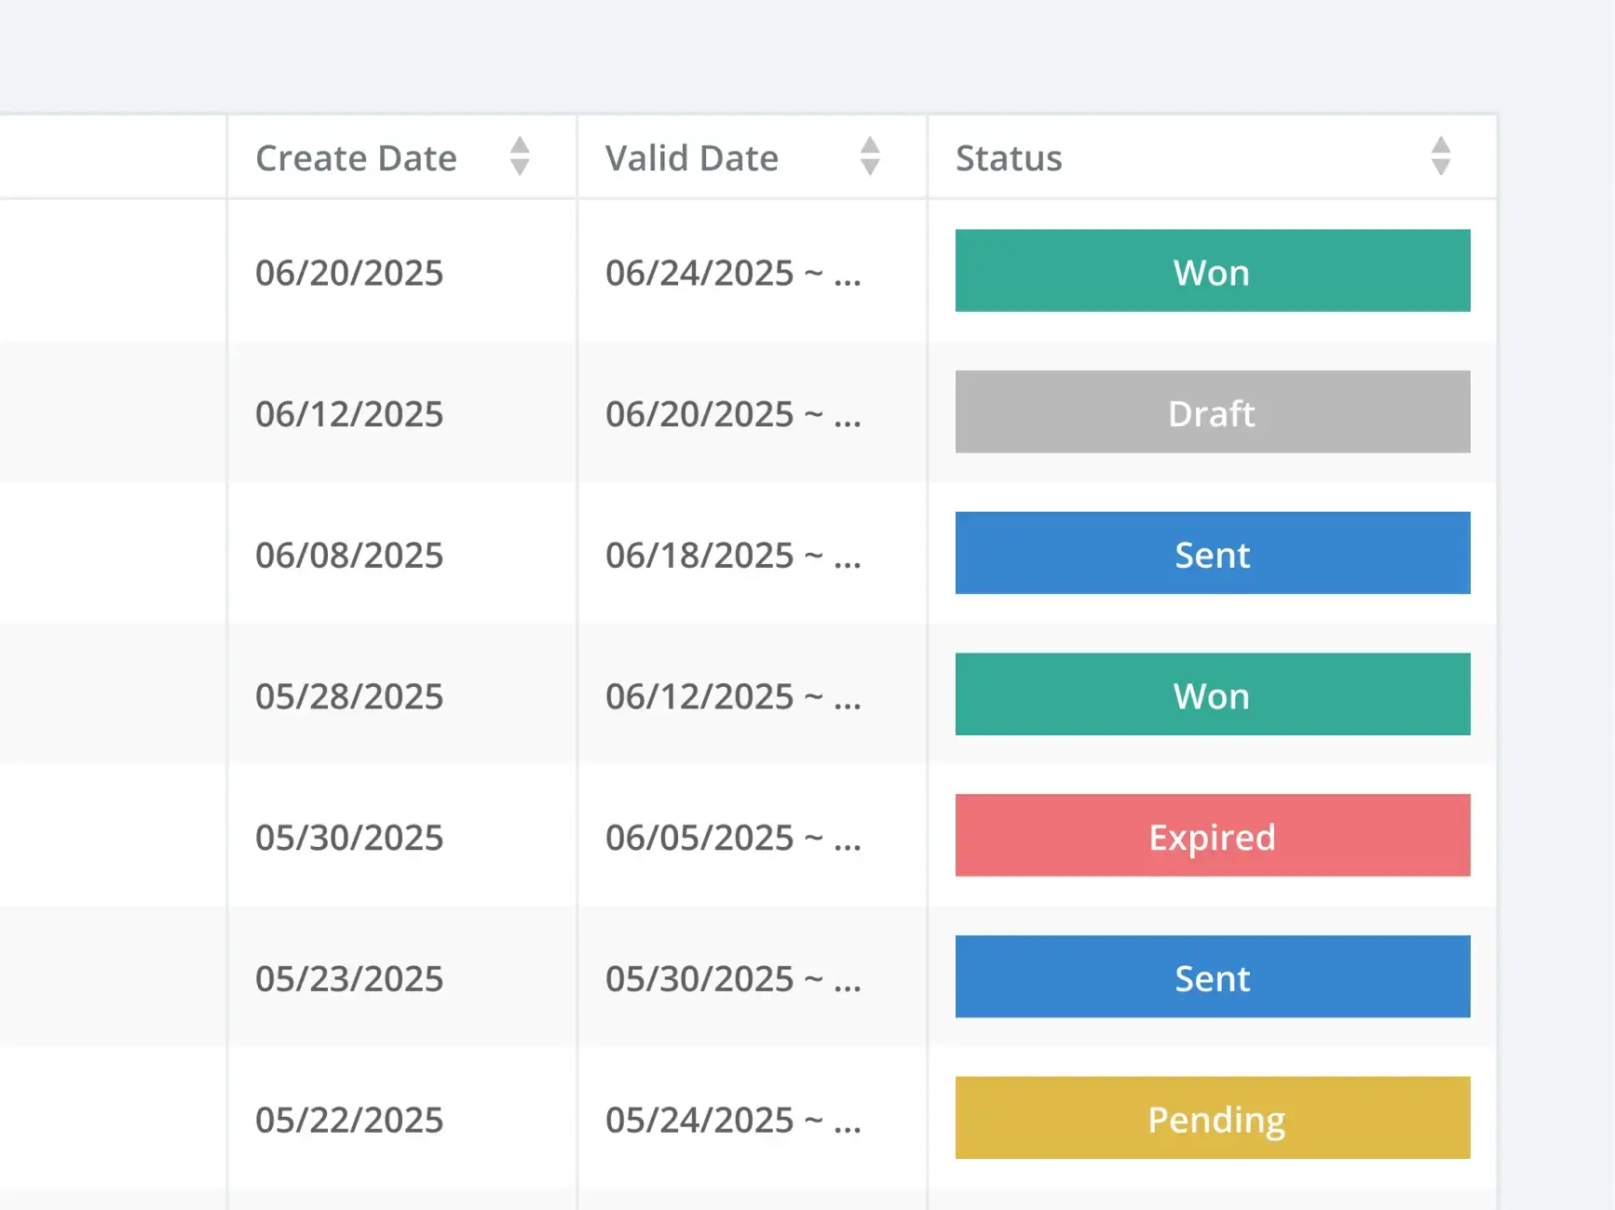Click the 05/22/2025 create date cell
This screenshot has width=1615, height=1210.
click(x=349, y=1120)
